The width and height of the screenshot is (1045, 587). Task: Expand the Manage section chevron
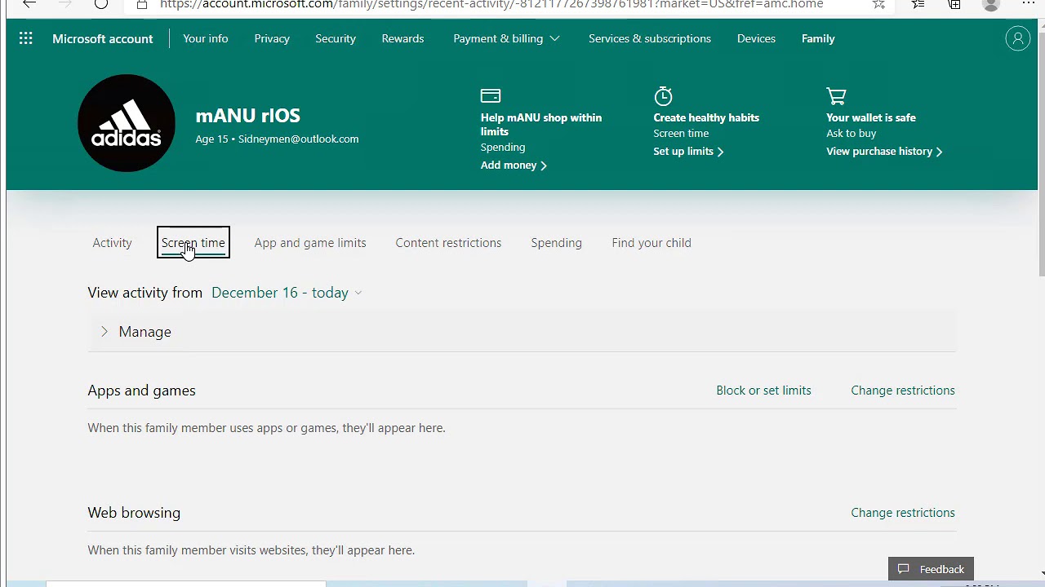point(104,332)
